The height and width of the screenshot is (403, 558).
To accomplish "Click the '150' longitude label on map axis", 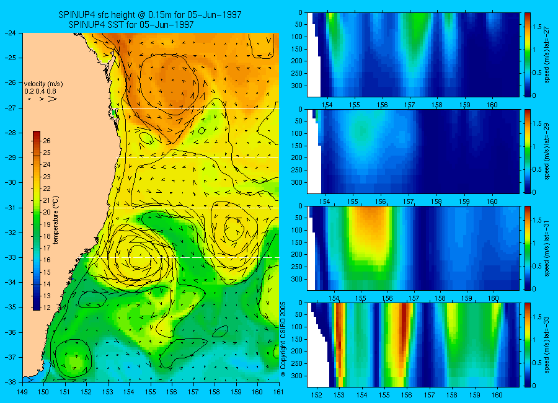I will (44, 392).
